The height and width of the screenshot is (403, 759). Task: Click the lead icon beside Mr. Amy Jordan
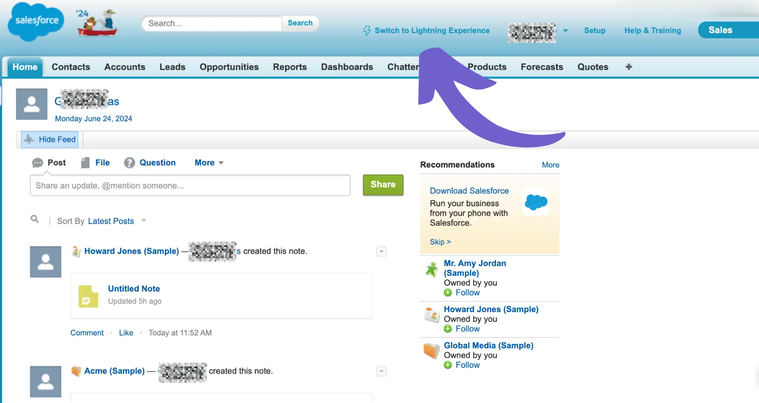click(432, 269)
